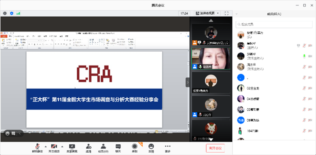Toggle microphone for member 02
Viewport: 316px width, 155px height.
(304, 88)
